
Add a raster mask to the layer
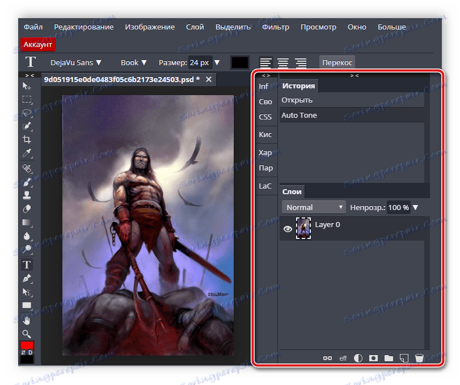(x=373, y=358)
